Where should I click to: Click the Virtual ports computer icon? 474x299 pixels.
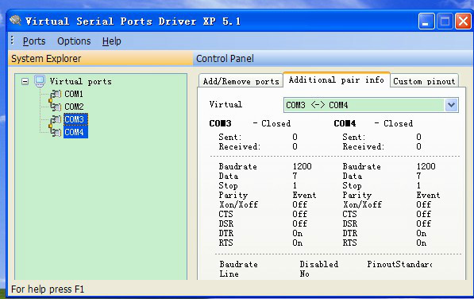pos(40,81)
